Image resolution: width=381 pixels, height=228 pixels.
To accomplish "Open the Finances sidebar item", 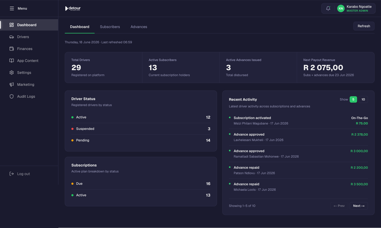I will pos(29,49).
